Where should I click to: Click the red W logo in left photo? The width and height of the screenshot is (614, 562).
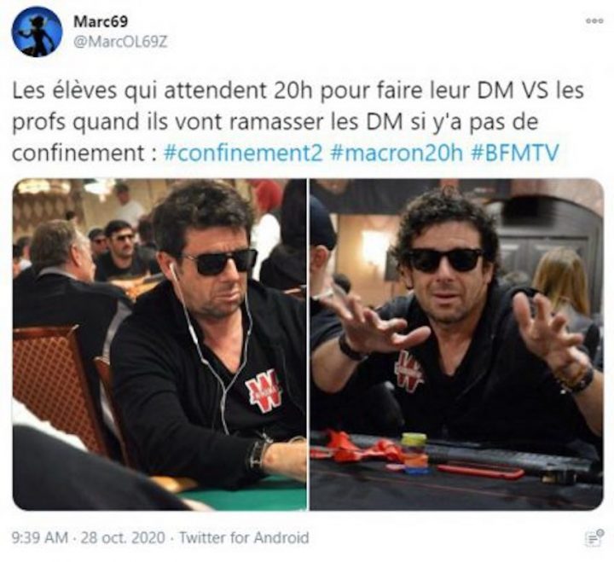[264, 390]
